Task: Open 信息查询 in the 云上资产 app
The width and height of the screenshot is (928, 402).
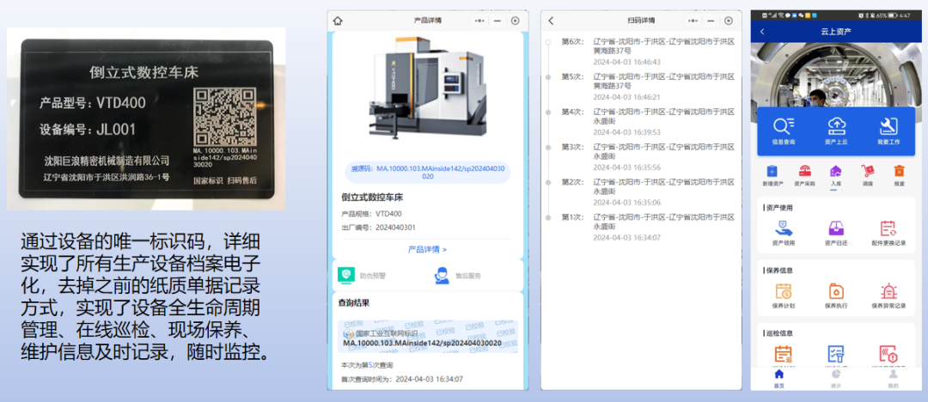Action: pos(784,131)
